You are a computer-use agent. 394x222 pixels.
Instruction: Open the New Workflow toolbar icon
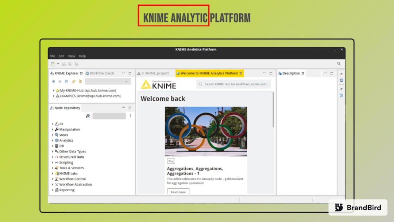pos(53,64)
